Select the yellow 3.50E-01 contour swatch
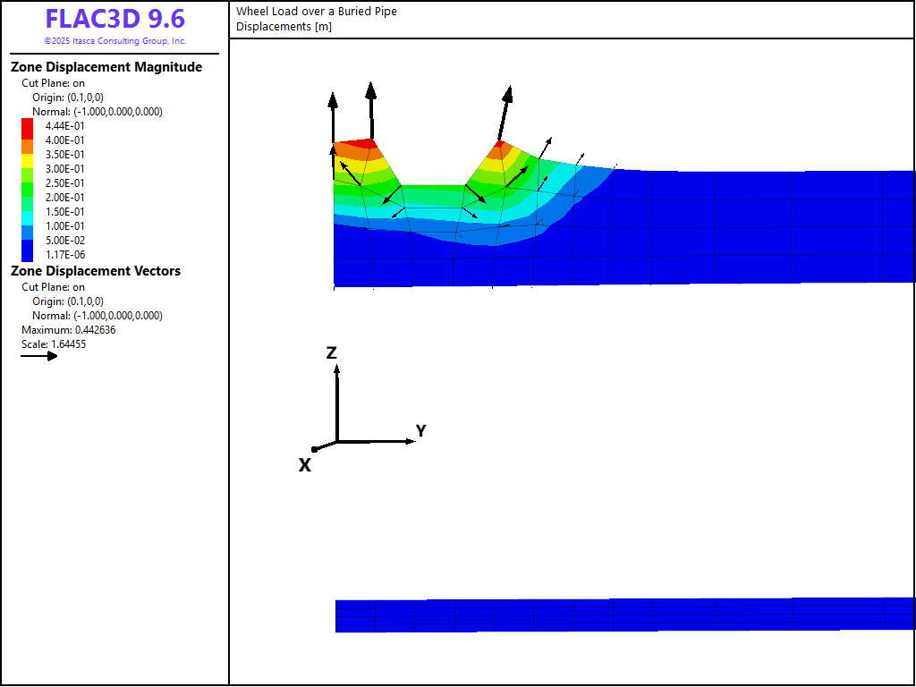Viewport: 916px width, 687px height. (28, 155)
